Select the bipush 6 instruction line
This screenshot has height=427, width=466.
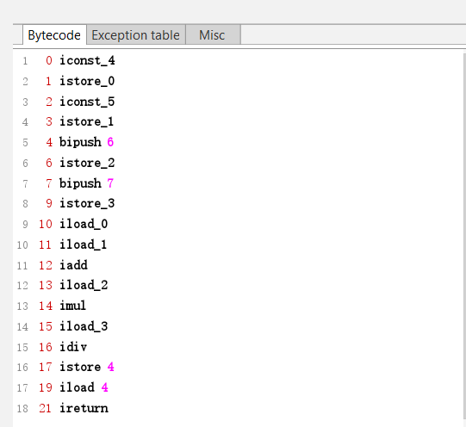point(86,142)
